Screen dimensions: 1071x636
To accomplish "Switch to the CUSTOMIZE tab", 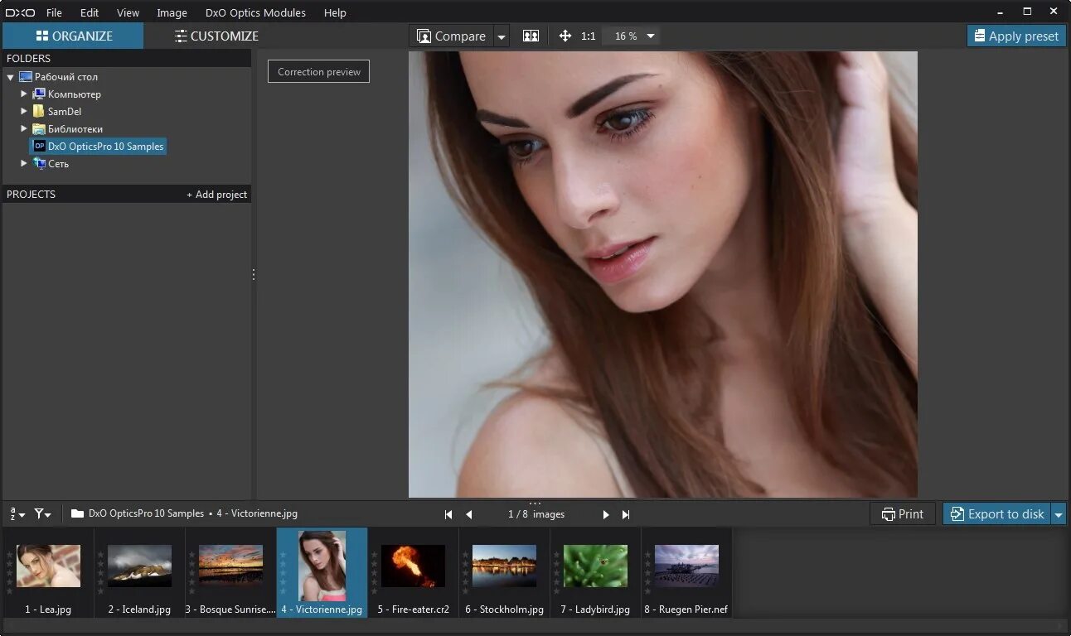I will [x=216, y=36].
